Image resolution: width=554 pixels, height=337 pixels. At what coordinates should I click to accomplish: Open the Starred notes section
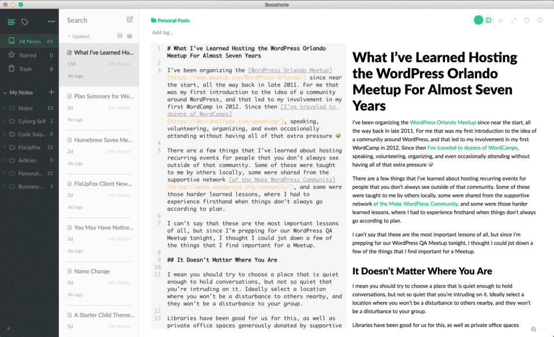pyautogui.click(x=29, y=55)
